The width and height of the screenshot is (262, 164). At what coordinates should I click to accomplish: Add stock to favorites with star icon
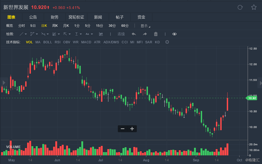254,7
